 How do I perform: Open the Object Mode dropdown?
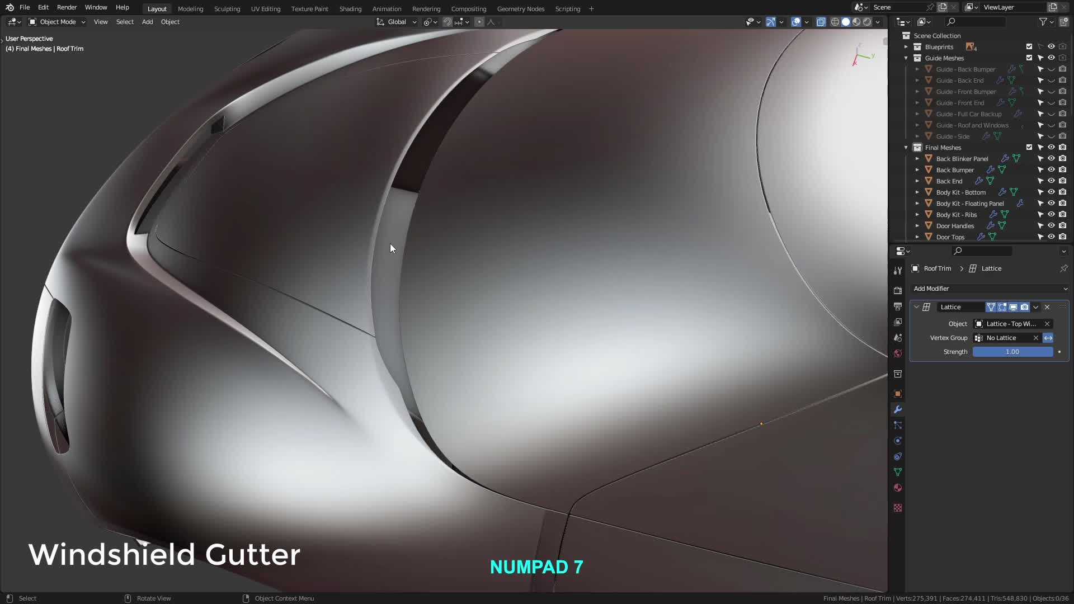pos(57,22)
